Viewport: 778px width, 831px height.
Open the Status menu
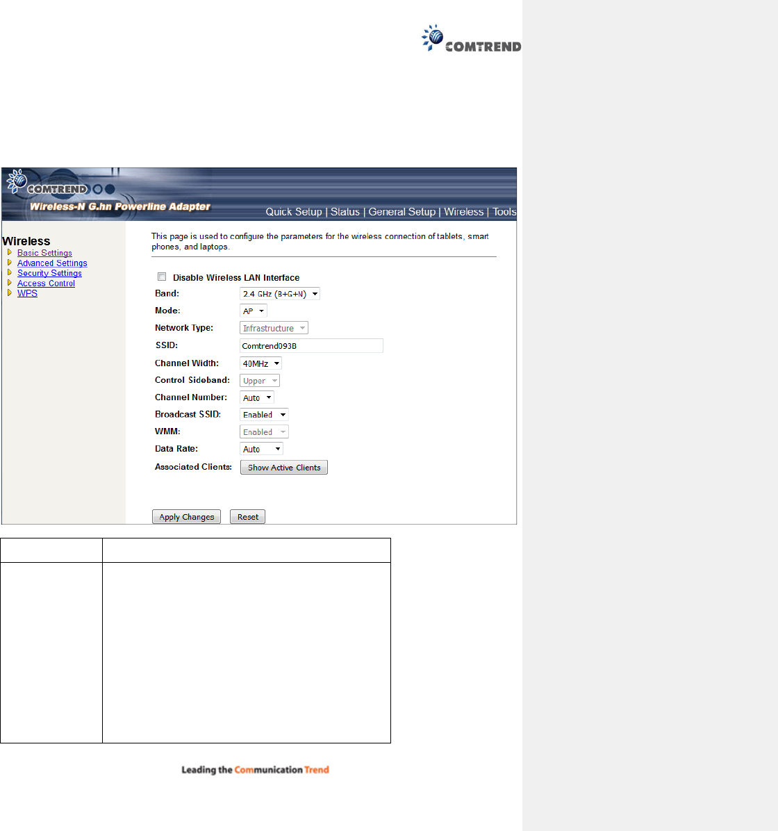[345, 211]
